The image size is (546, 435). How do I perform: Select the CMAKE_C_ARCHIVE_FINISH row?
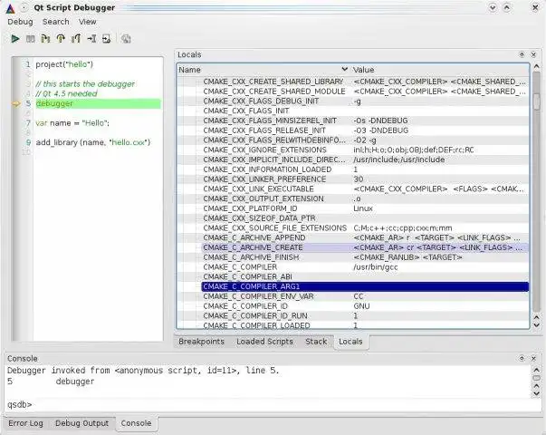(x=365, y=257)
